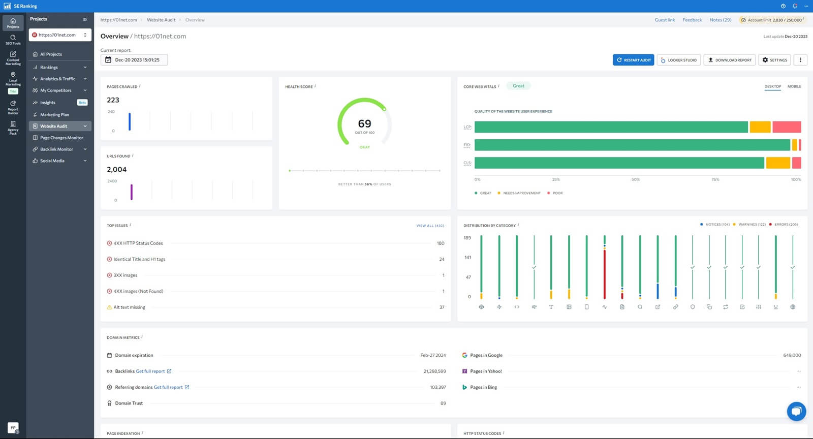Viewport: 813px width, 439px height.
Task: Toggle Poor legend item
Action: click(555, 193)
